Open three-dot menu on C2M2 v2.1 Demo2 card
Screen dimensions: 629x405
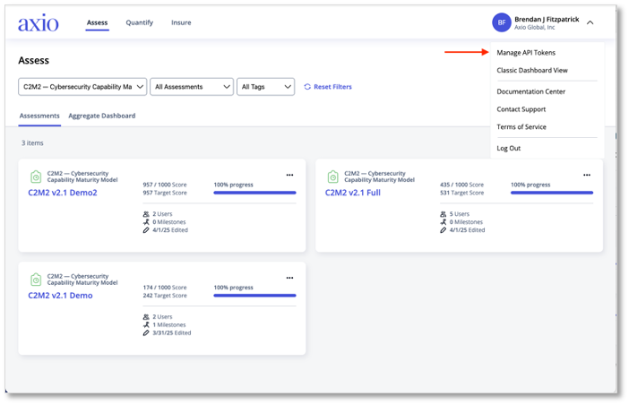tap(289, 176)
